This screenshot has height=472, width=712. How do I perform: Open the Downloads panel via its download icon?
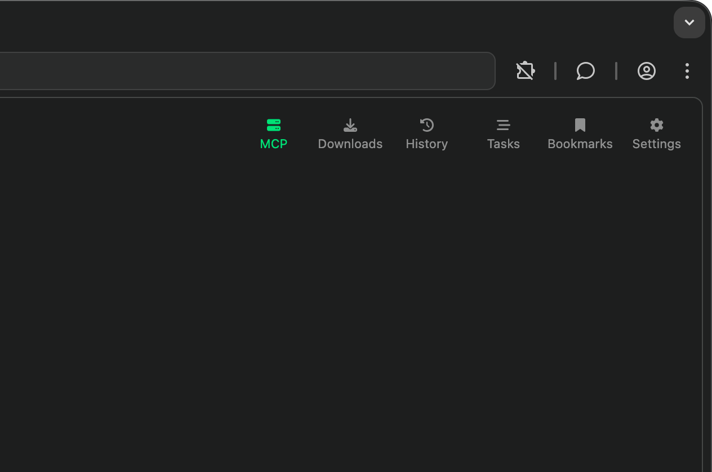point(350,124)
